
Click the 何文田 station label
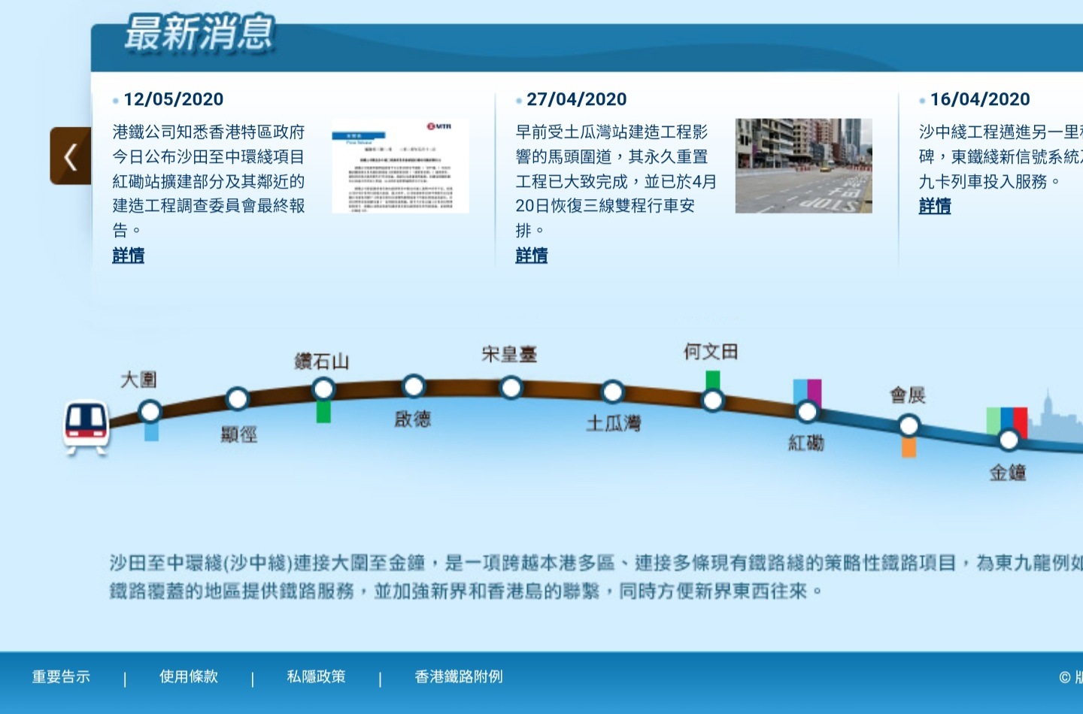(711, 351)
